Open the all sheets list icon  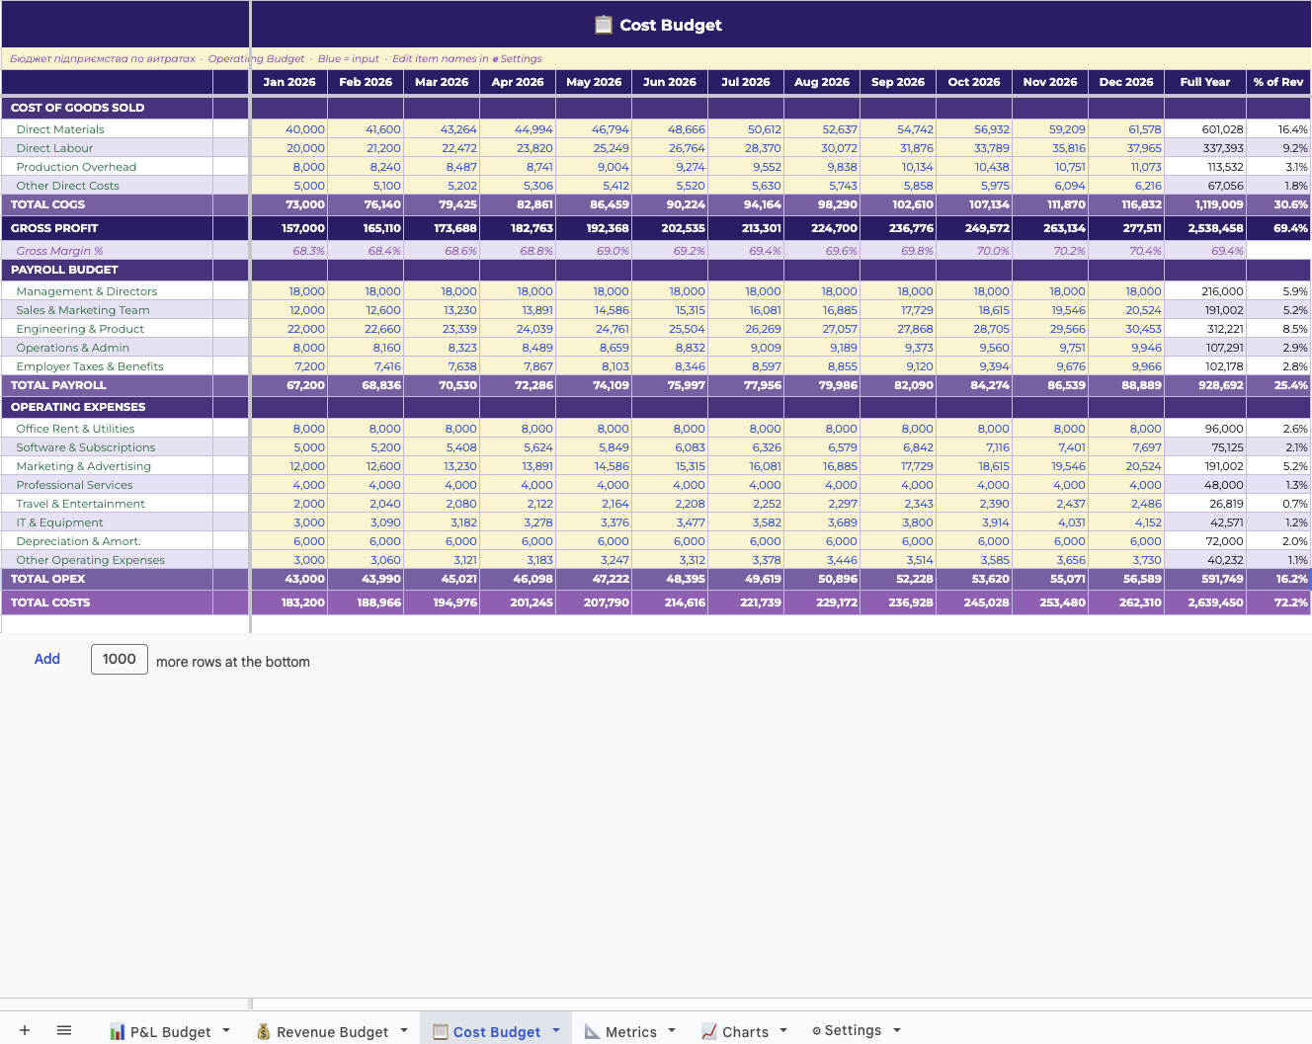(x=64, y=1030)
